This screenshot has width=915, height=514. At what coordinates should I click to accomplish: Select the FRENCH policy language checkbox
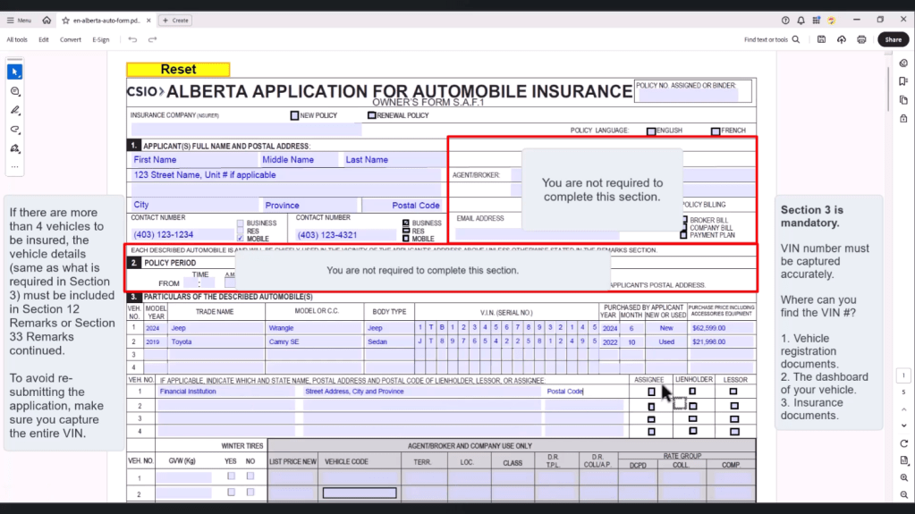(x=715, y=131)
